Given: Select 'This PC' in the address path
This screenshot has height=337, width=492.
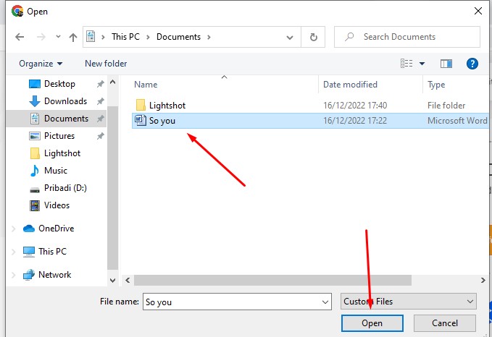Looking at the screenshot, I should point(125,37).
